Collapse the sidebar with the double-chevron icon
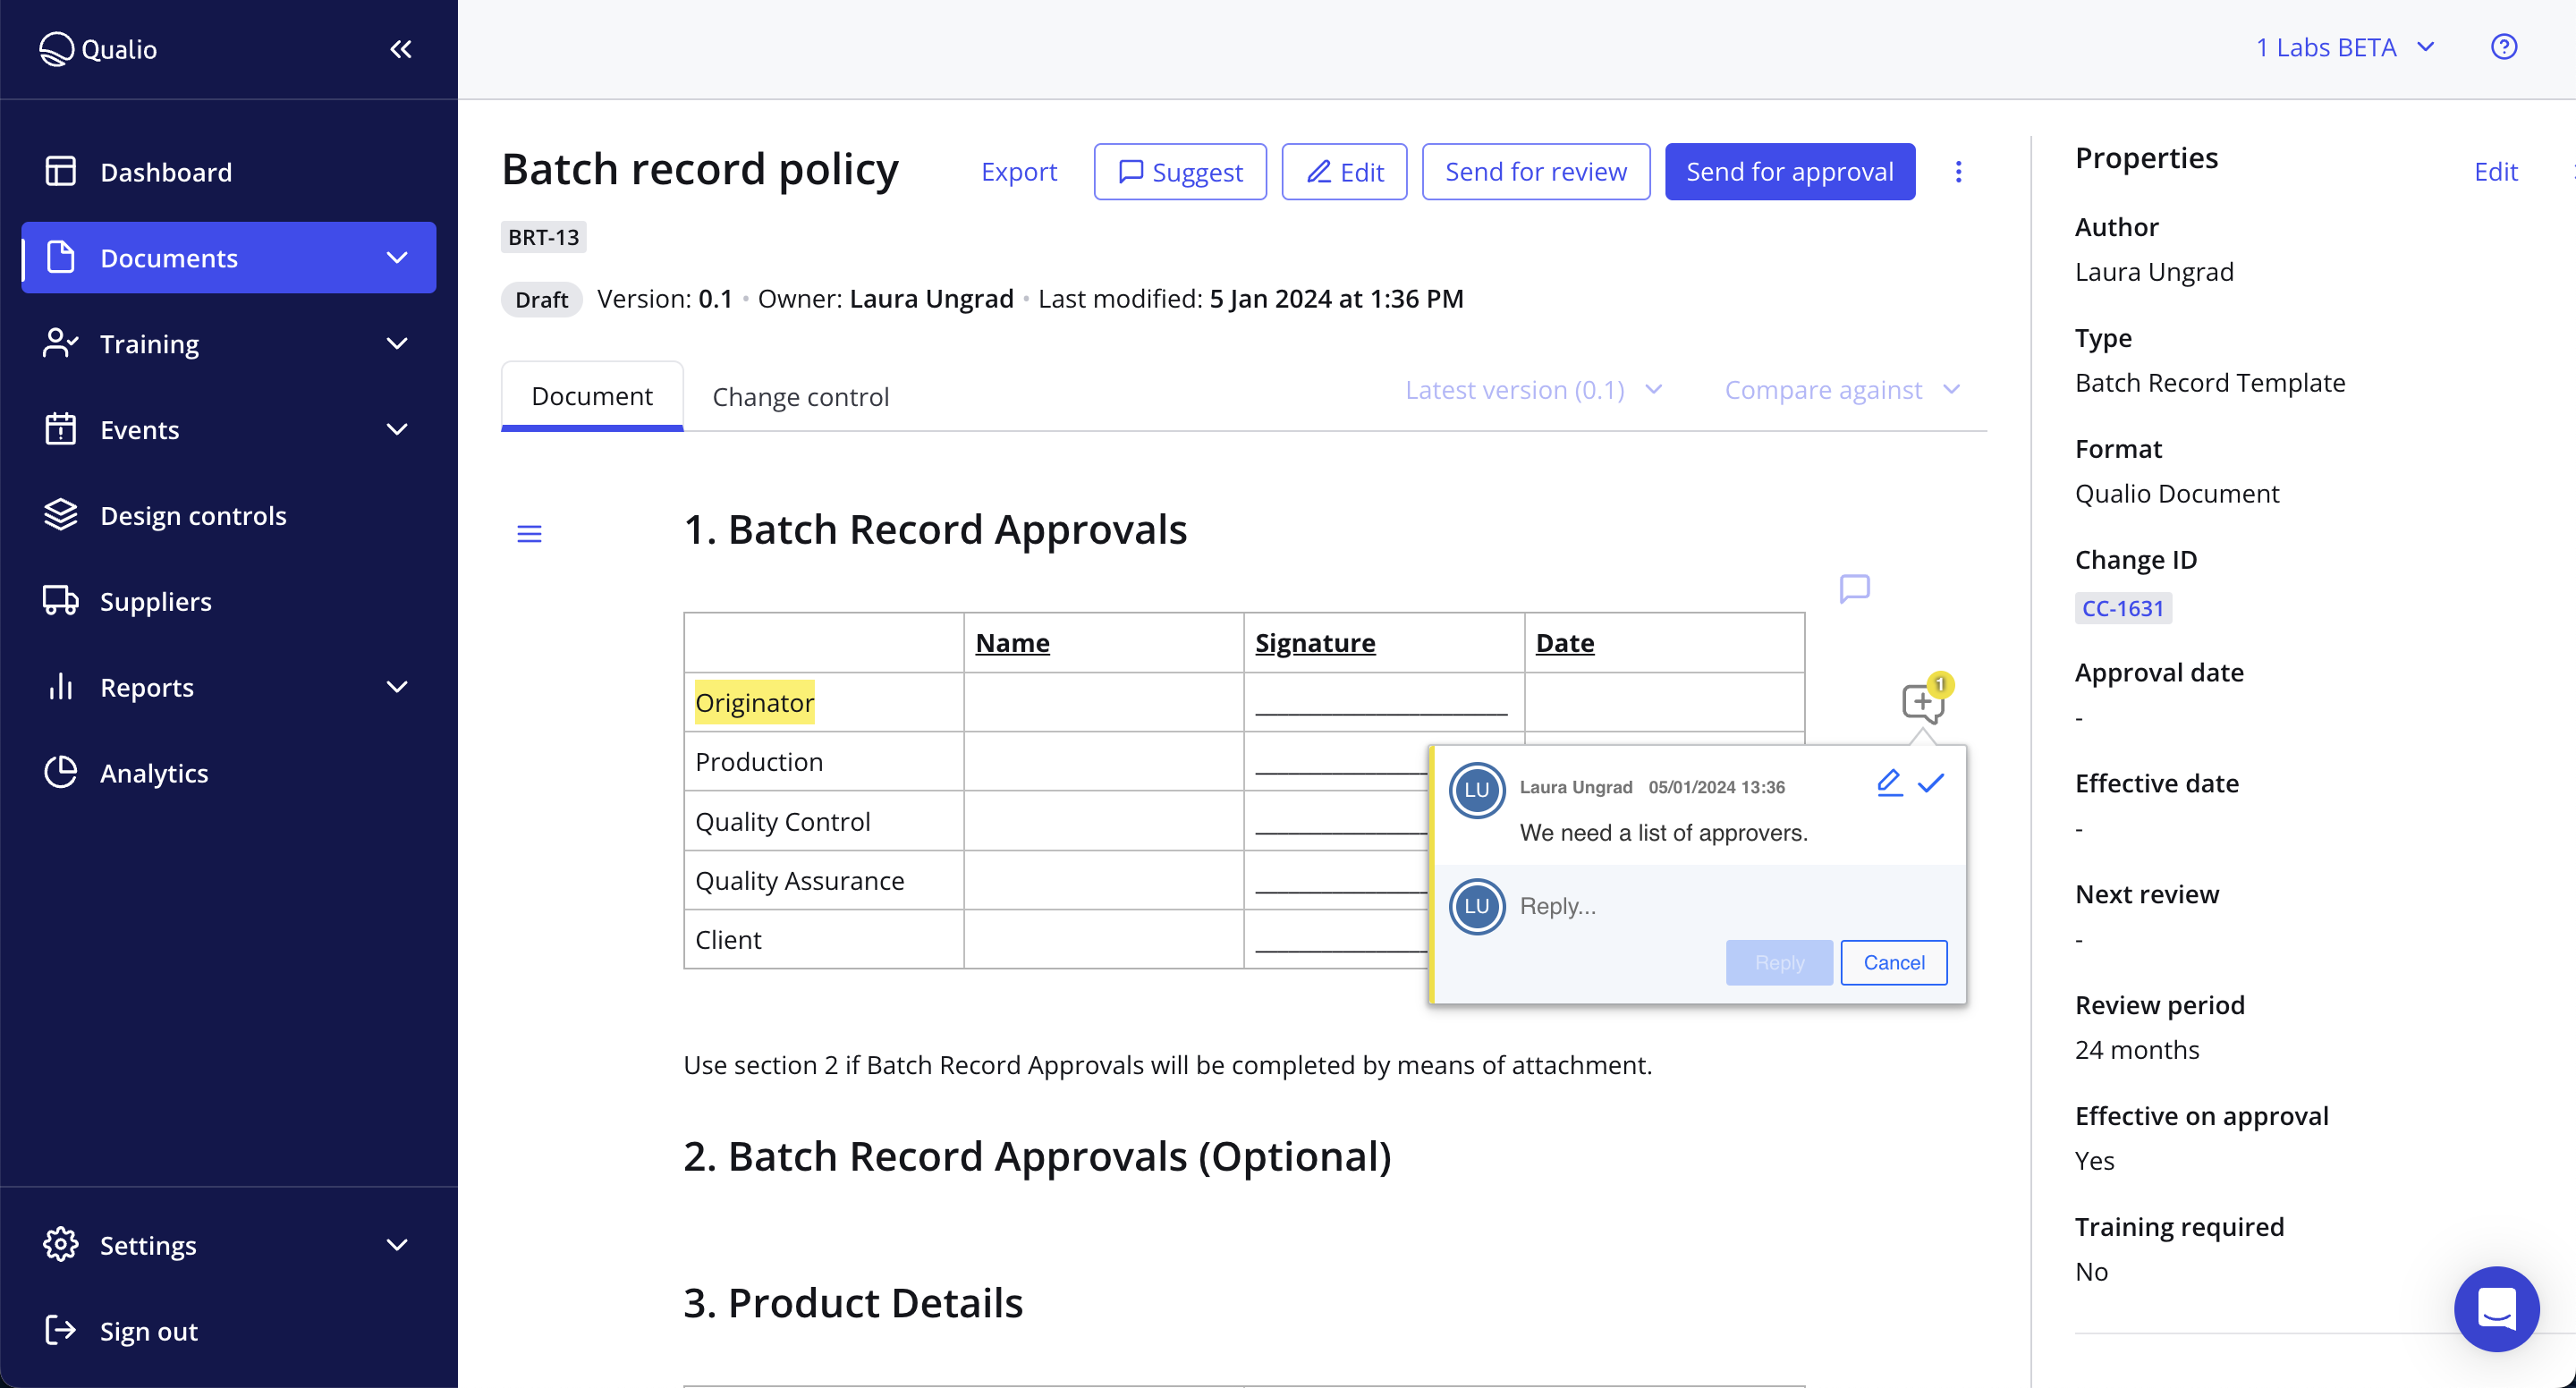 point(401,48)
